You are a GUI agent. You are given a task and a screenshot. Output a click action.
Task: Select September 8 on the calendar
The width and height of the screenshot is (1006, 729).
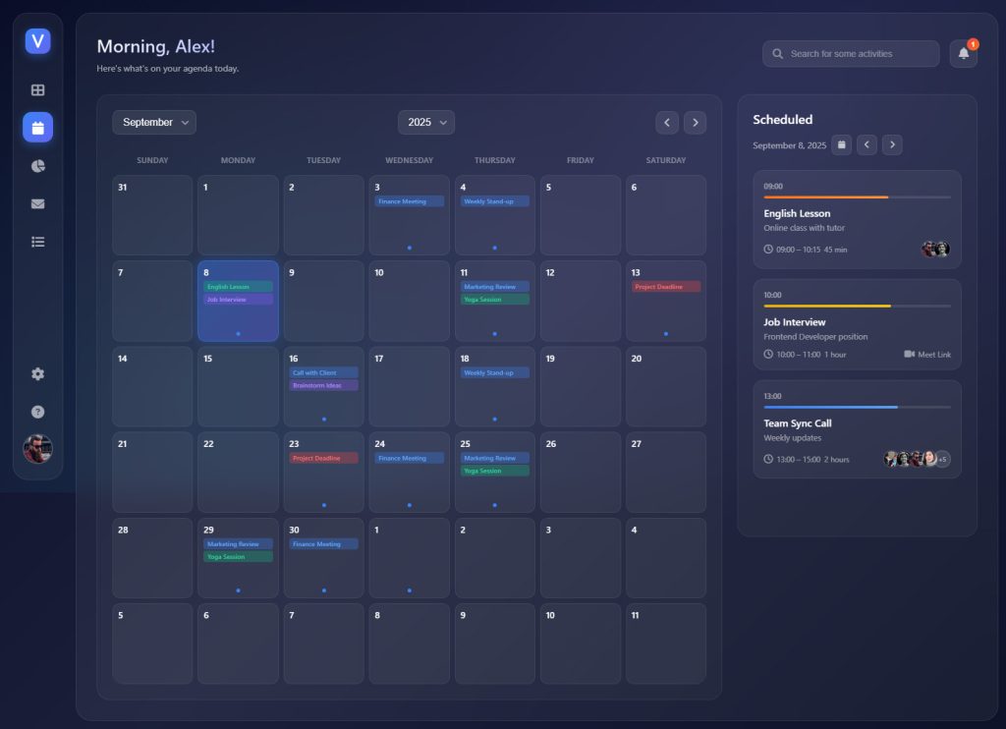[238, 301]
